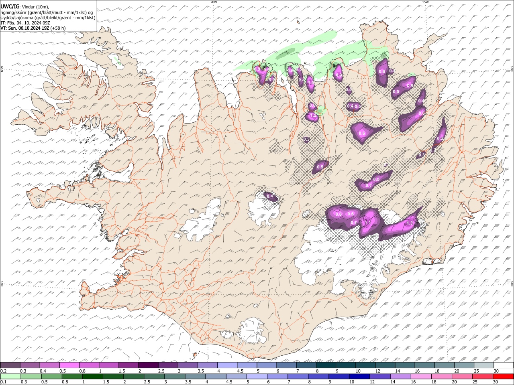Select the 'VT: Sun. 06.10.2024 19Z (+58 h)' line
This screenshot has height=385, width=514.
point(33,28)
